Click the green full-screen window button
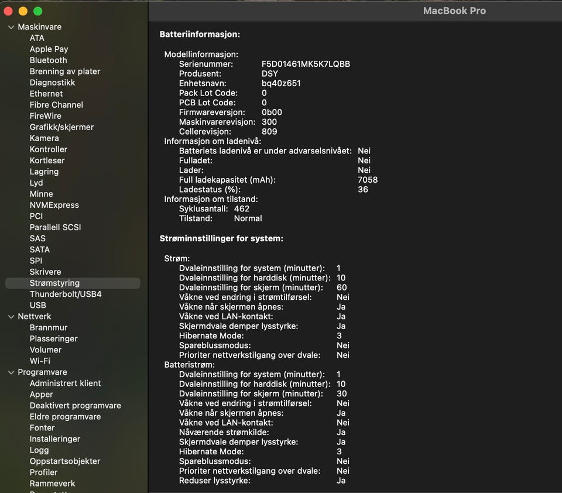562x493 pixels. tap(37, 11)
